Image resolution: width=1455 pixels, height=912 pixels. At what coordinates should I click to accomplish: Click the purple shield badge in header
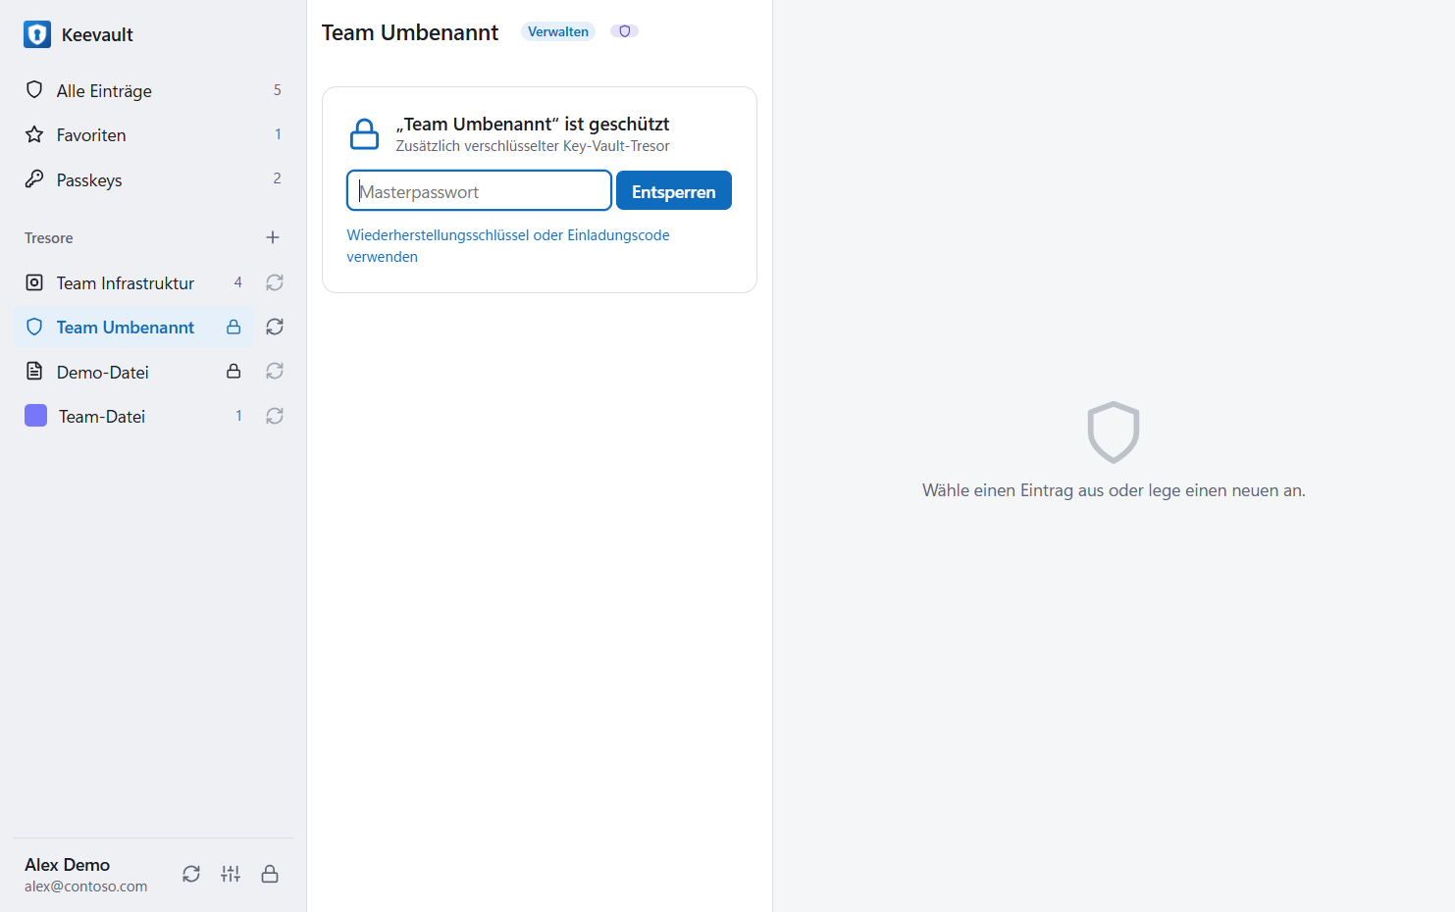click(x=624, y=31)
